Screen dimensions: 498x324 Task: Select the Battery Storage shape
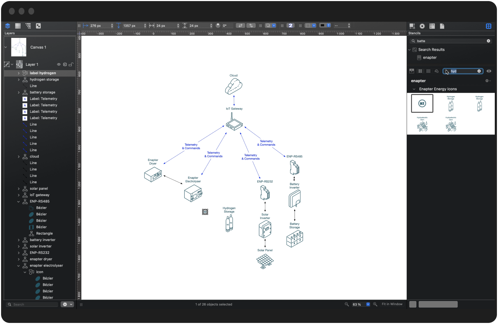295,239
